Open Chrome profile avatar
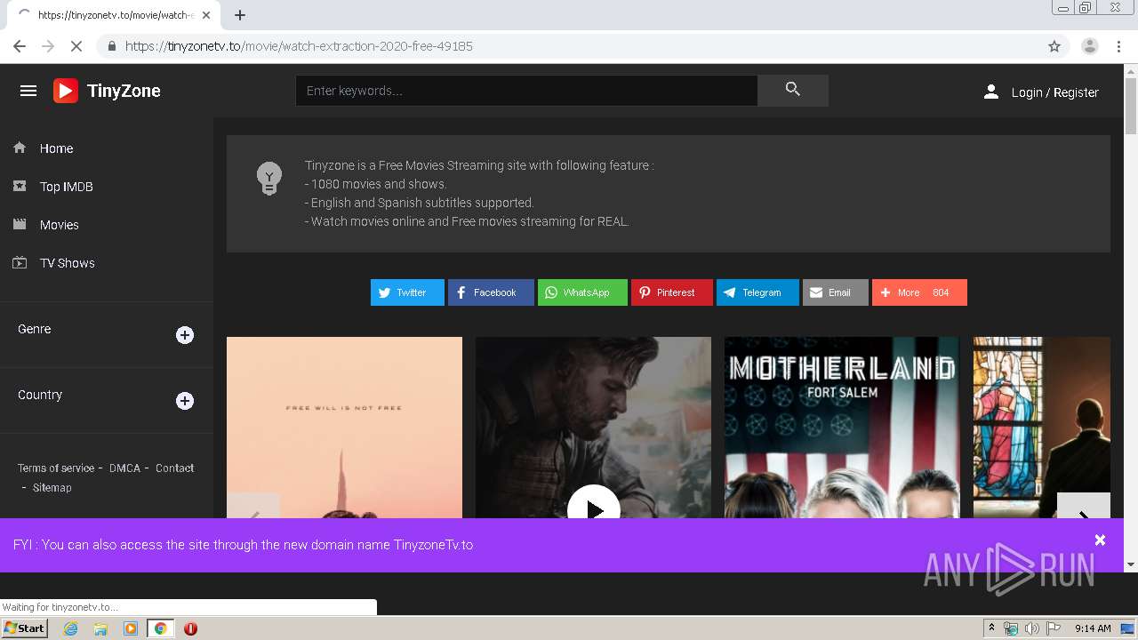The image size is (1138, 640). (1089, 46)
